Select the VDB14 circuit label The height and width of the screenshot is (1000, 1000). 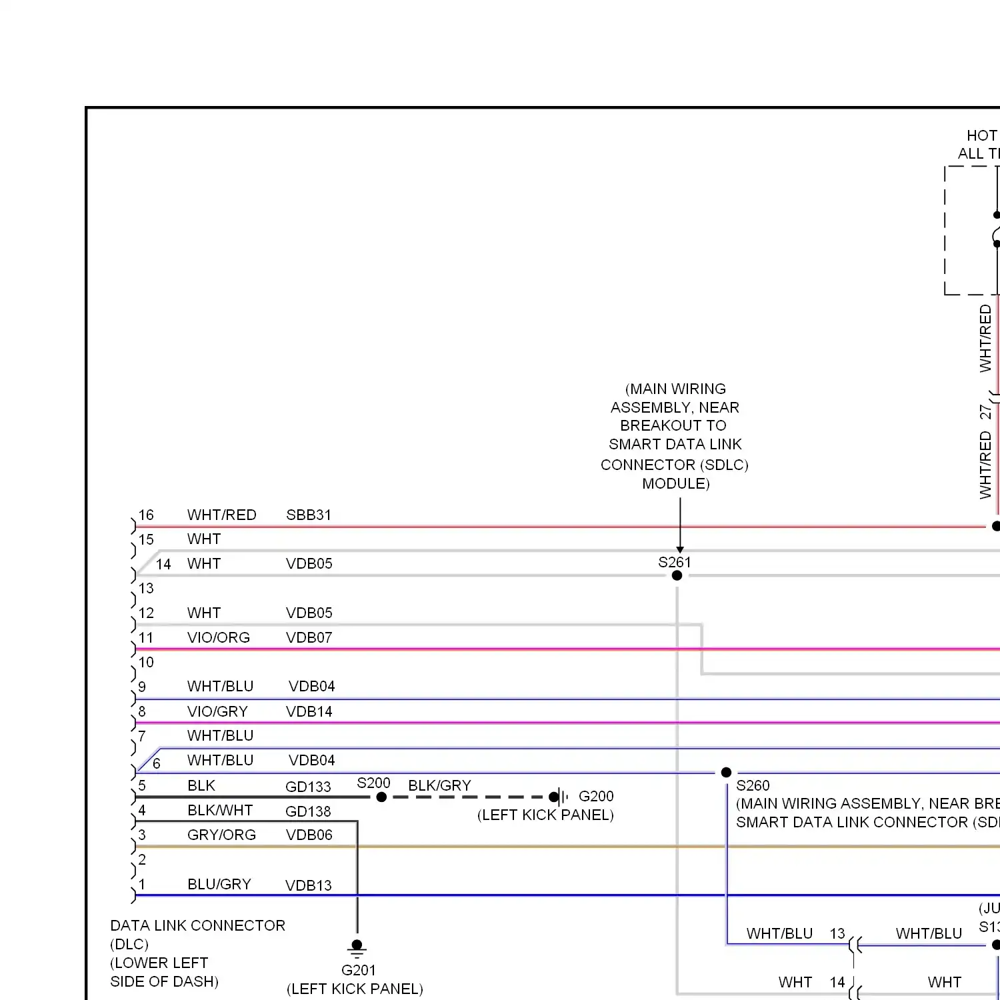coord(309,711)
